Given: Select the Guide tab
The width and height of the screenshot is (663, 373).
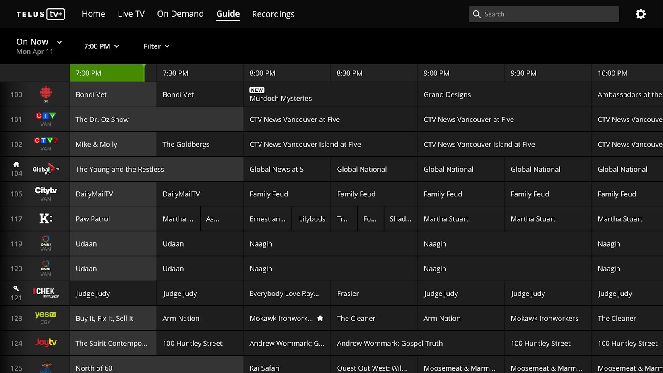Looking at the screenshot, I should pos(228,14).
